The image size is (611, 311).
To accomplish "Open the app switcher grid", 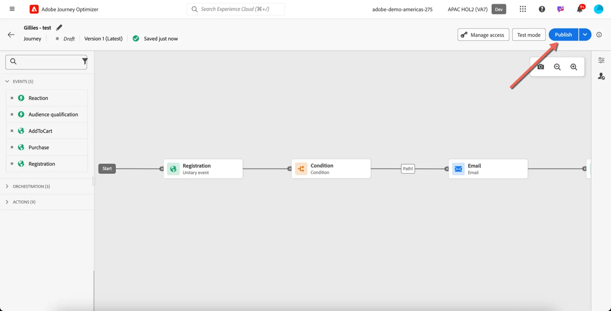I will click(x=523, y=9).
